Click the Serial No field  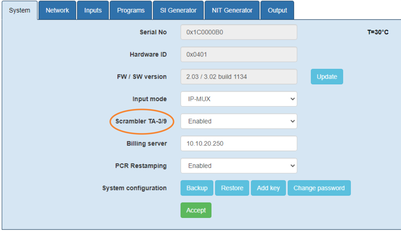click(239, 32)
